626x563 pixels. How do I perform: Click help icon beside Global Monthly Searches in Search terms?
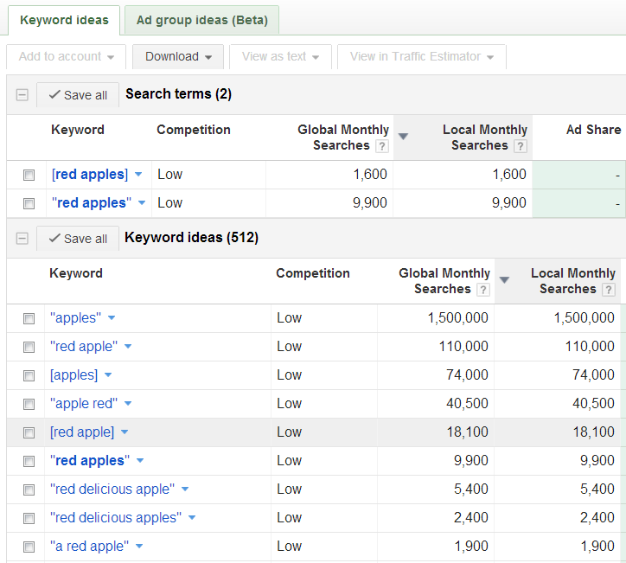pyautogui.click(x=382, y=146)
